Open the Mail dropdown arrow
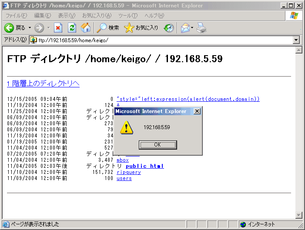 click(x=192, y=28)
